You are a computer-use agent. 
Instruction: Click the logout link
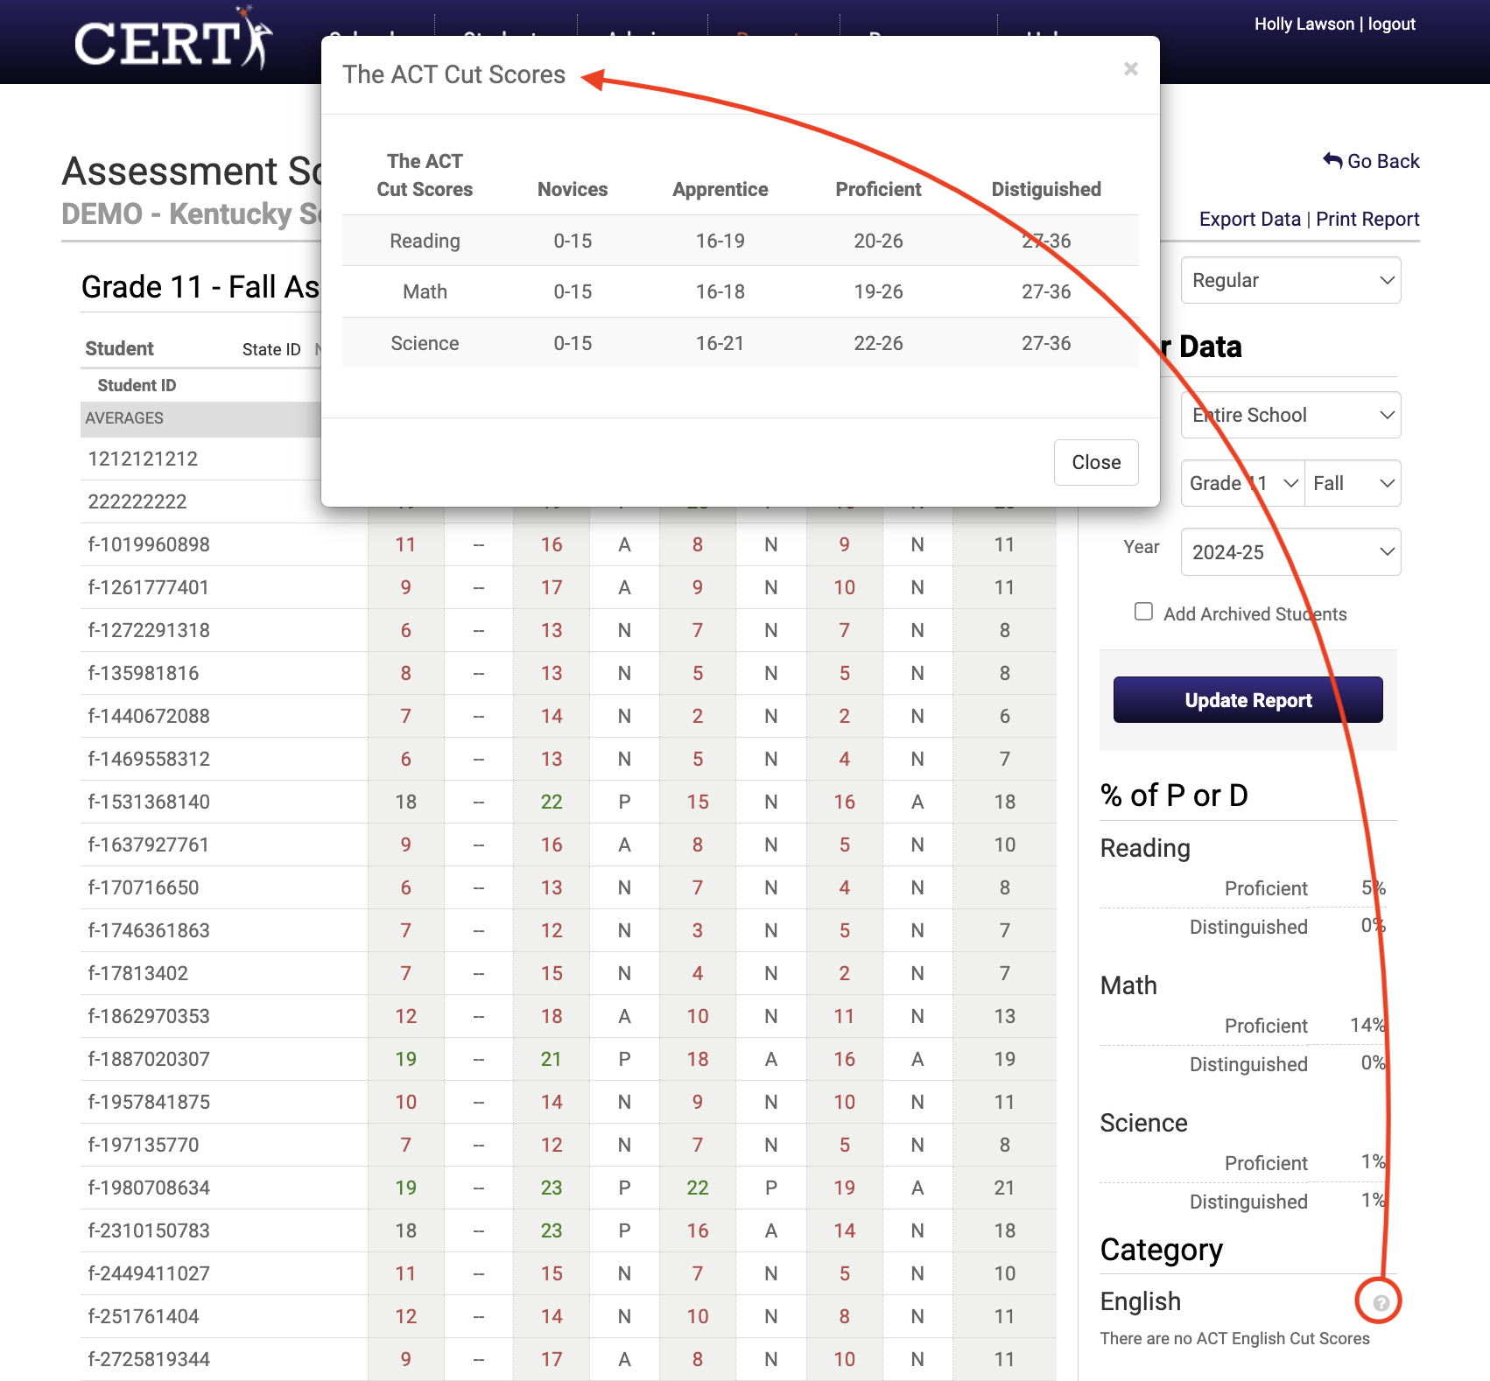tap(1391, 24)
